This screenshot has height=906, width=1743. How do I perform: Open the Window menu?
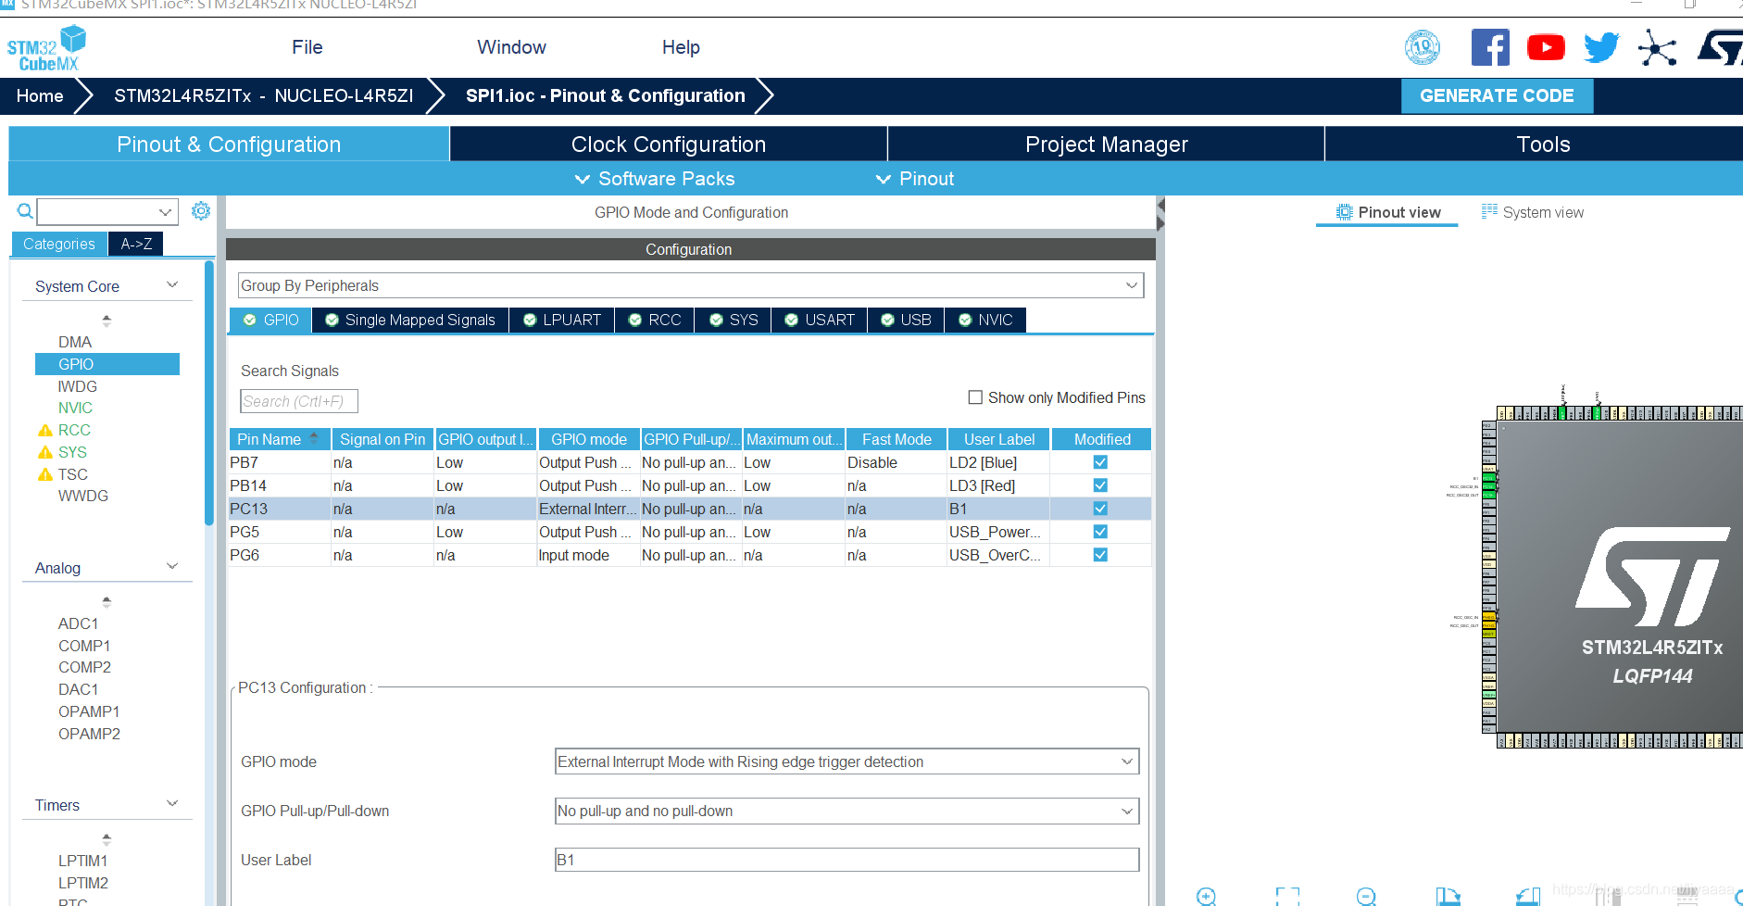point(511,47)
